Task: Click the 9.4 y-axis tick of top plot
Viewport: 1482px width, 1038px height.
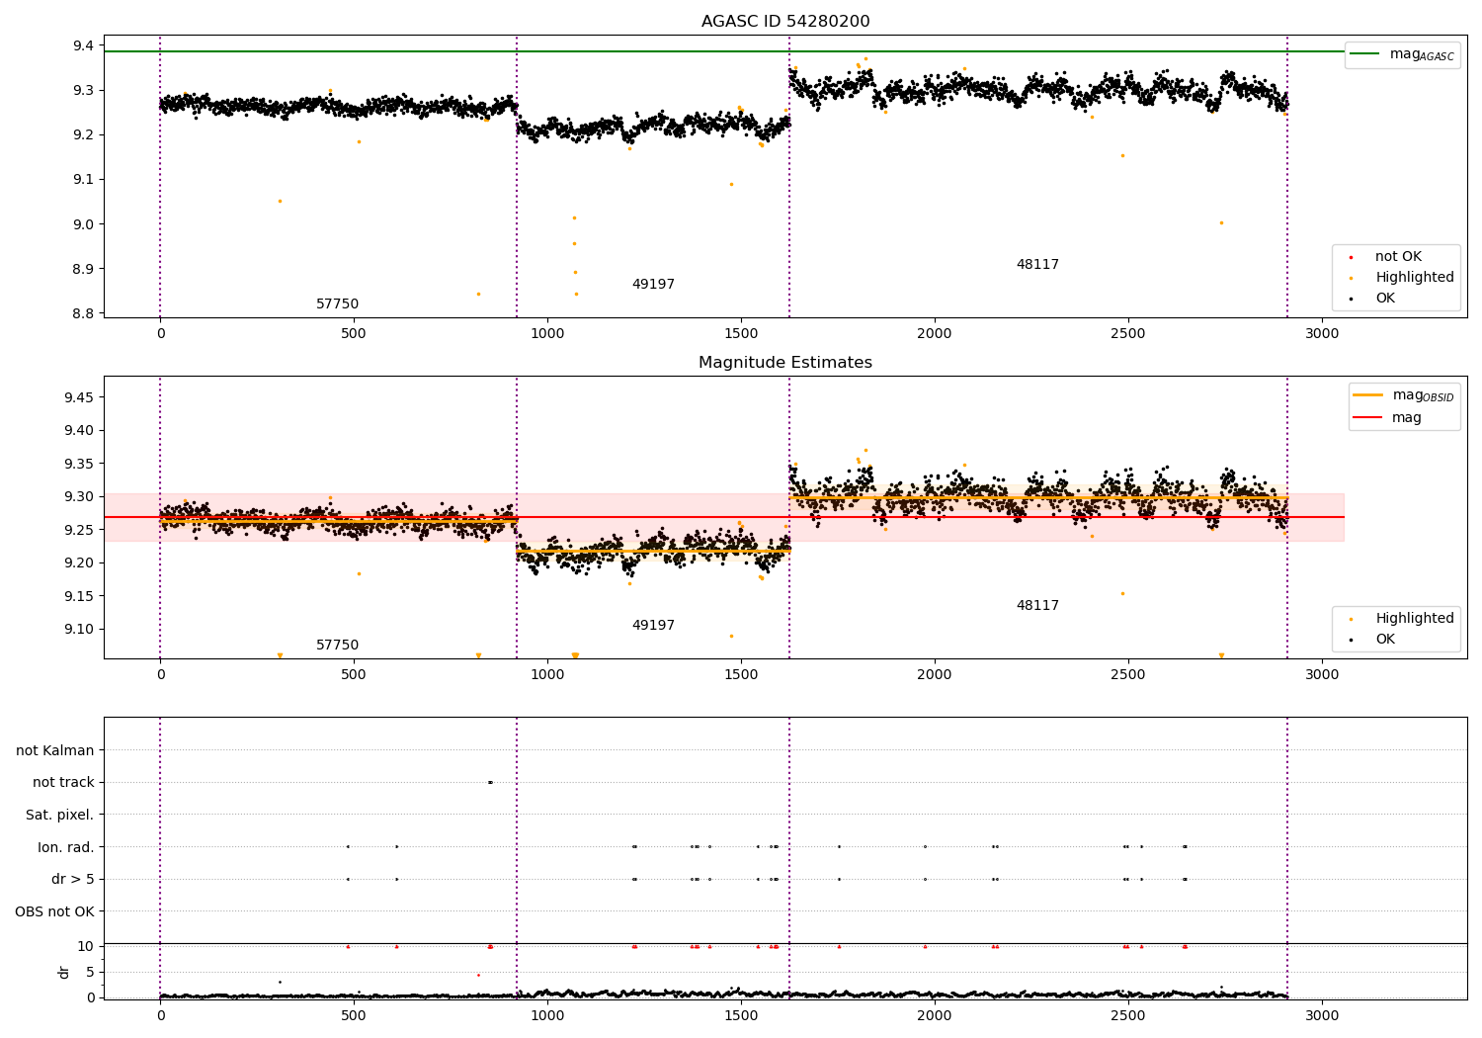Action: click(83, 45)
